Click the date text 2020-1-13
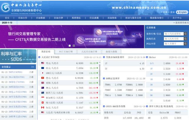The width and height of the screenshot is (189, 120). [x=7, y=22]
